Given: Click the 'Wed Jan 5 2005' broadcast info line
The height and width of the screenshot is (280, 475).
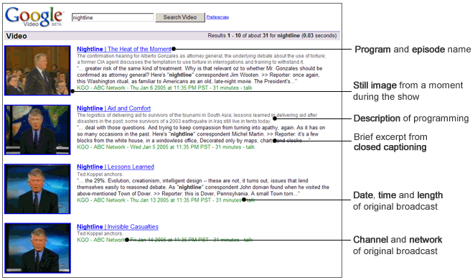Looking at the screenshot, I should [166, 147].
